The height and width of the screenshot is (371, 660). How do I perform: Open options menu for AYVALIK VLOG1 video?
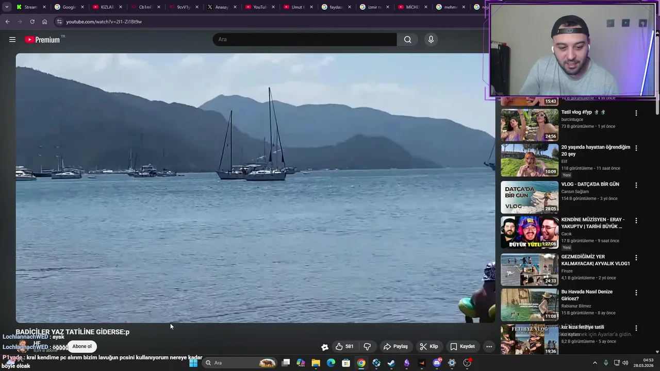(636, 258)
